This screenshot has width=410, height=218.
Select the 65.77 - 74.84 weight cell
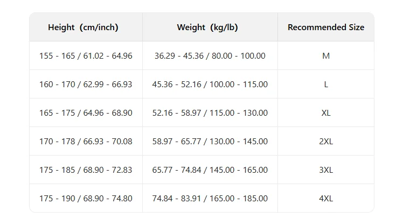coord(210,170)
